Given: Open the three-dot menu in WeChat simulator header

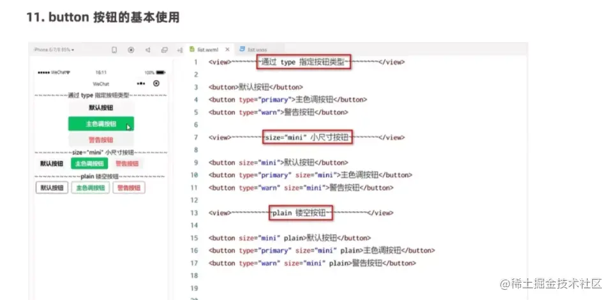Looking at the screenshot, I should point(141,84).
